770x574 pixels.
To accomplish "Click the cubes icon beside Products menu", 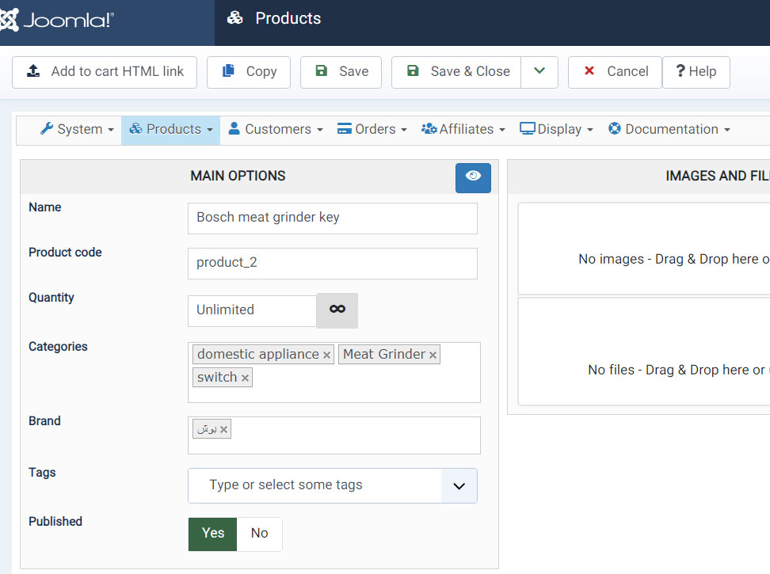I will pos(135,128).
